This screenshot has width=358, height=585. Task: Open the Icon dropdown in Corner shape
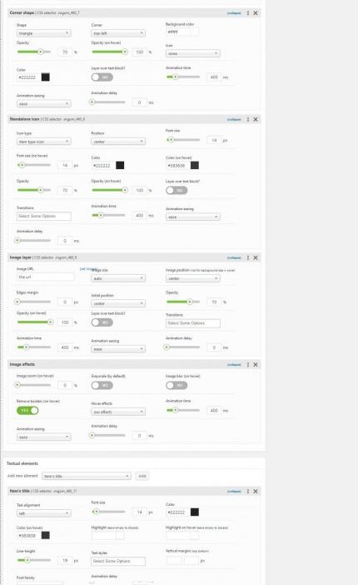(x=193, y=53)
